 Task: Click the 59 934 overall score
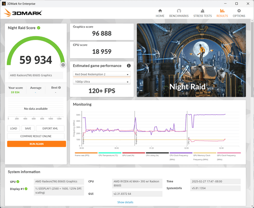[x=36, y=60]
